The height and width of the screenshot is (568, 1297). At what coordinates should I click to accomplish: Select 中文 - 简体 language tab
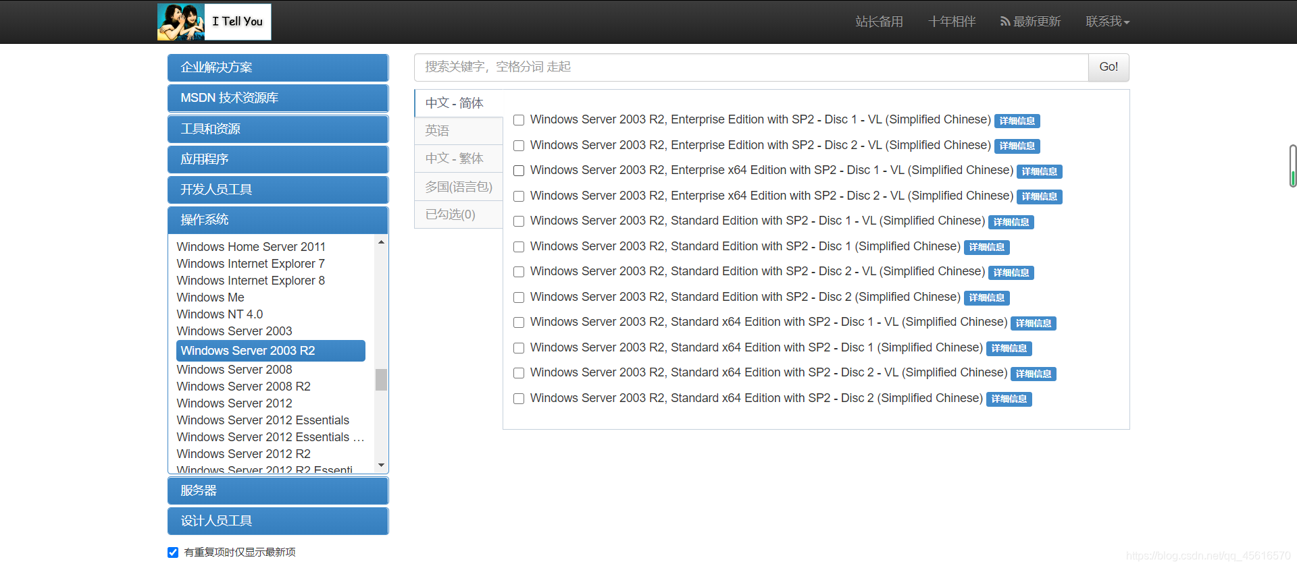[x=459, y=103]
